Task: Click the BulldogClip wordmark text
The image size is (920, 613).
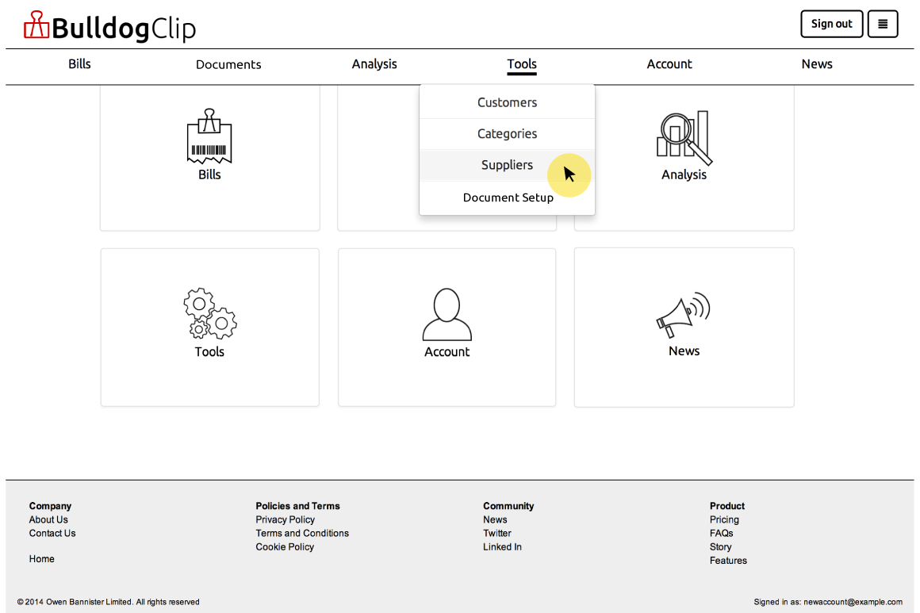Action: pyautogui.click(x=124, y=28)
